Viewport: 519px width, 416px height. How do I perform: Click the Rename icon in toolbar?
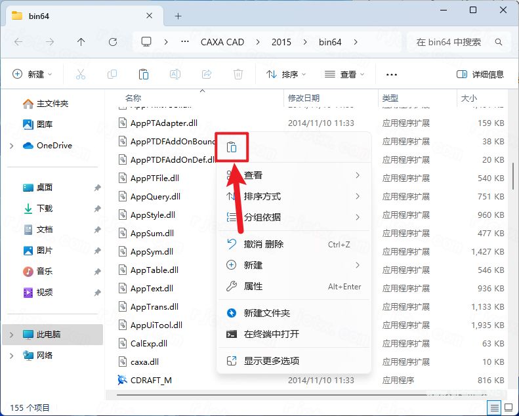coord(175,74)
